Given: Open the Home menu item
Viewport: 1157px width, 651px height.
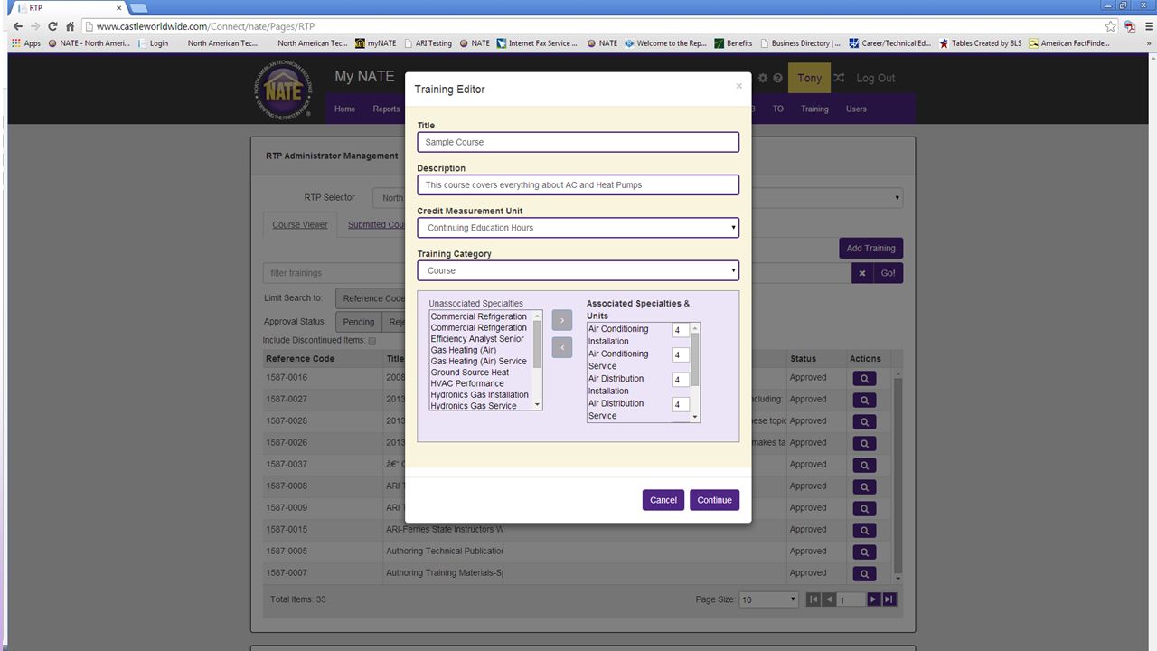Looking at the screenshot, I should [344, 108].
